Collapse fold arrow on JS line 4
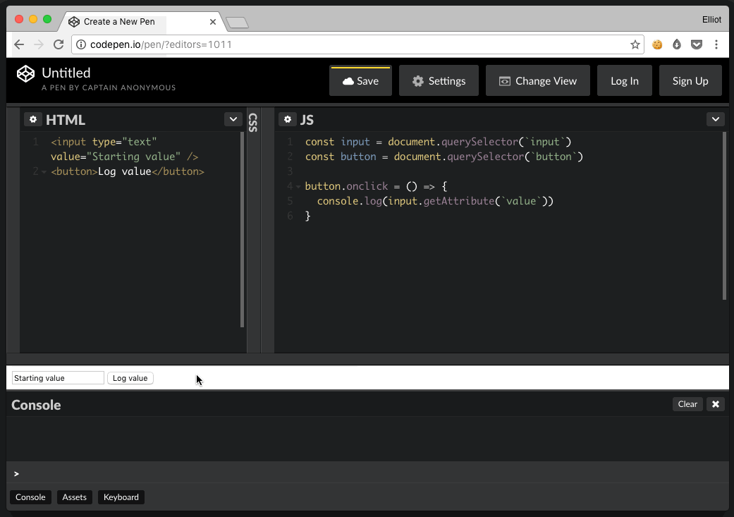 pos(298,187)
